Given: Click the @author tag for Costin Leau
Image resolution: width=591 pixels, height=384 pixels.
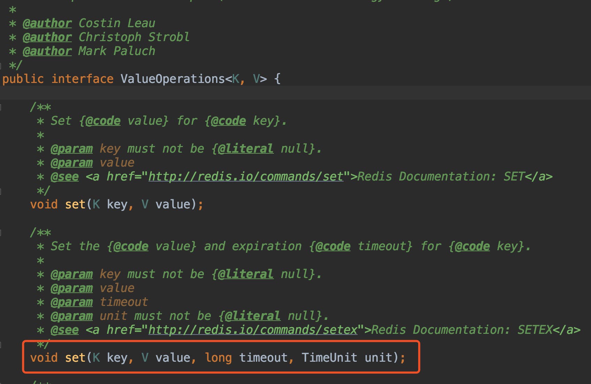Looking at the screenshot, I should (47, 23).
